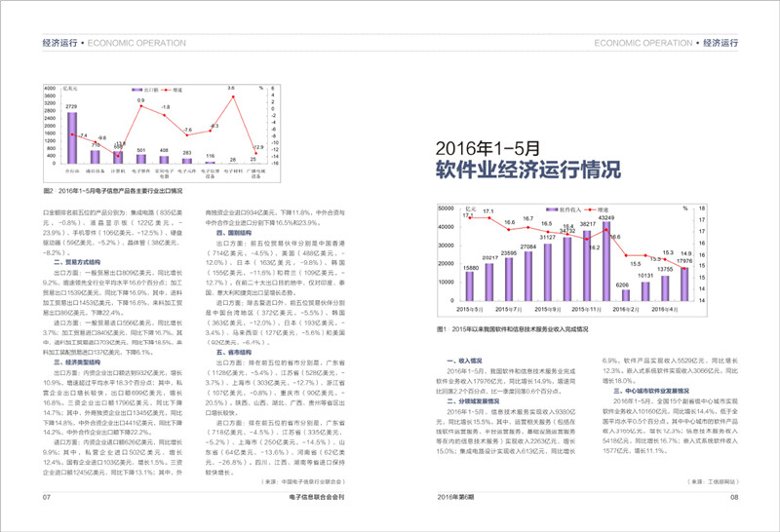780x532 pixels.
Task: Click section heading '一、收入情况'
Action: coord(465,361)
